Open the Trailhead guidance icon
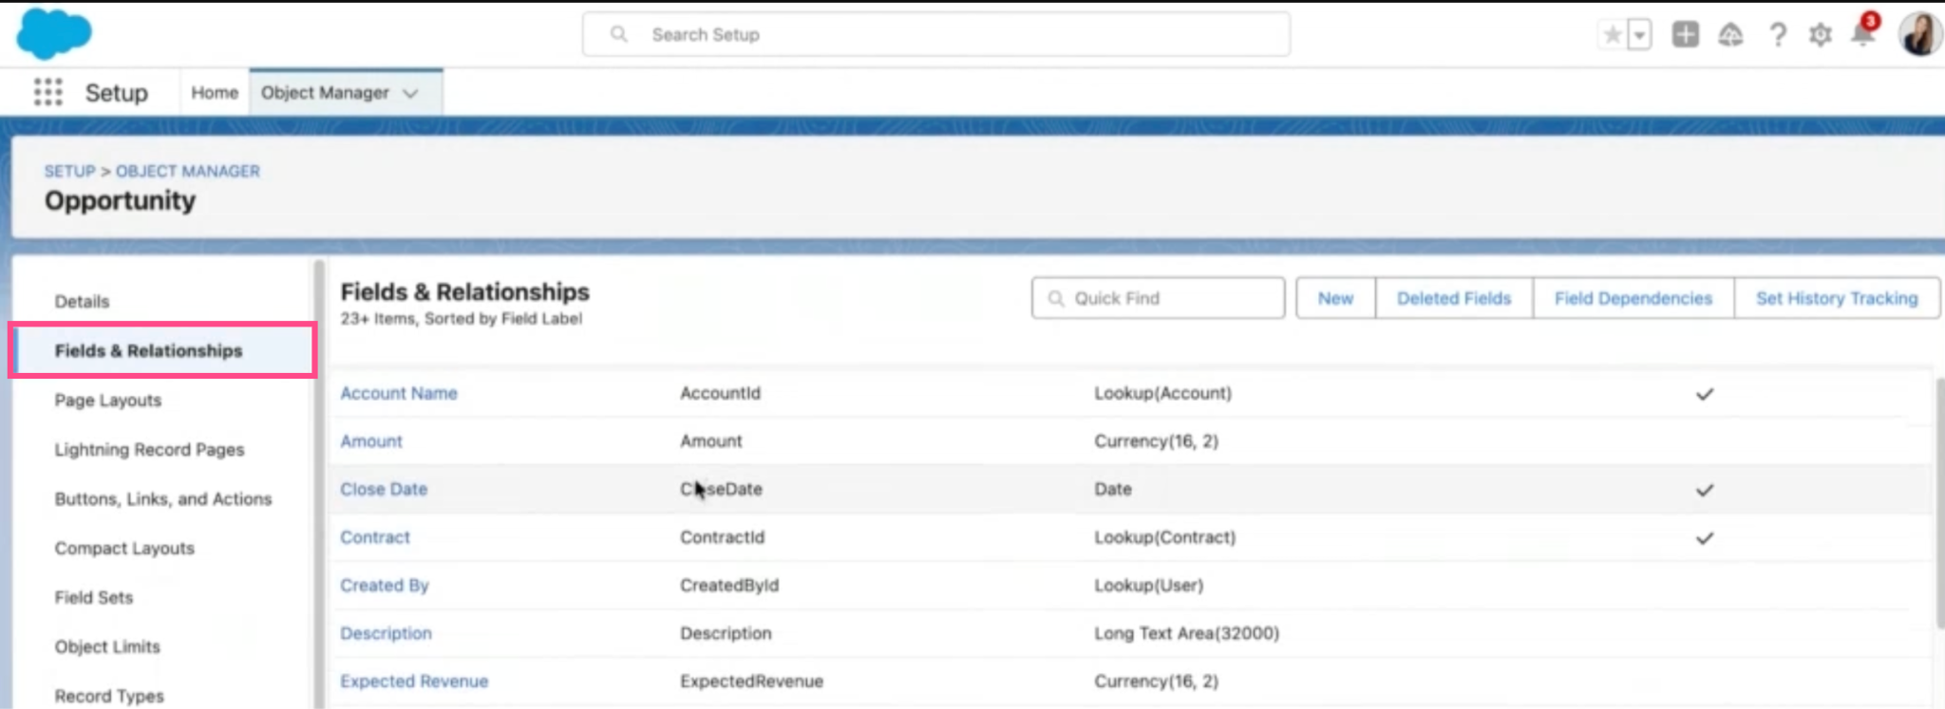Image resolution: width=1945 pixels, height=709 pixels. (1730, 35)
